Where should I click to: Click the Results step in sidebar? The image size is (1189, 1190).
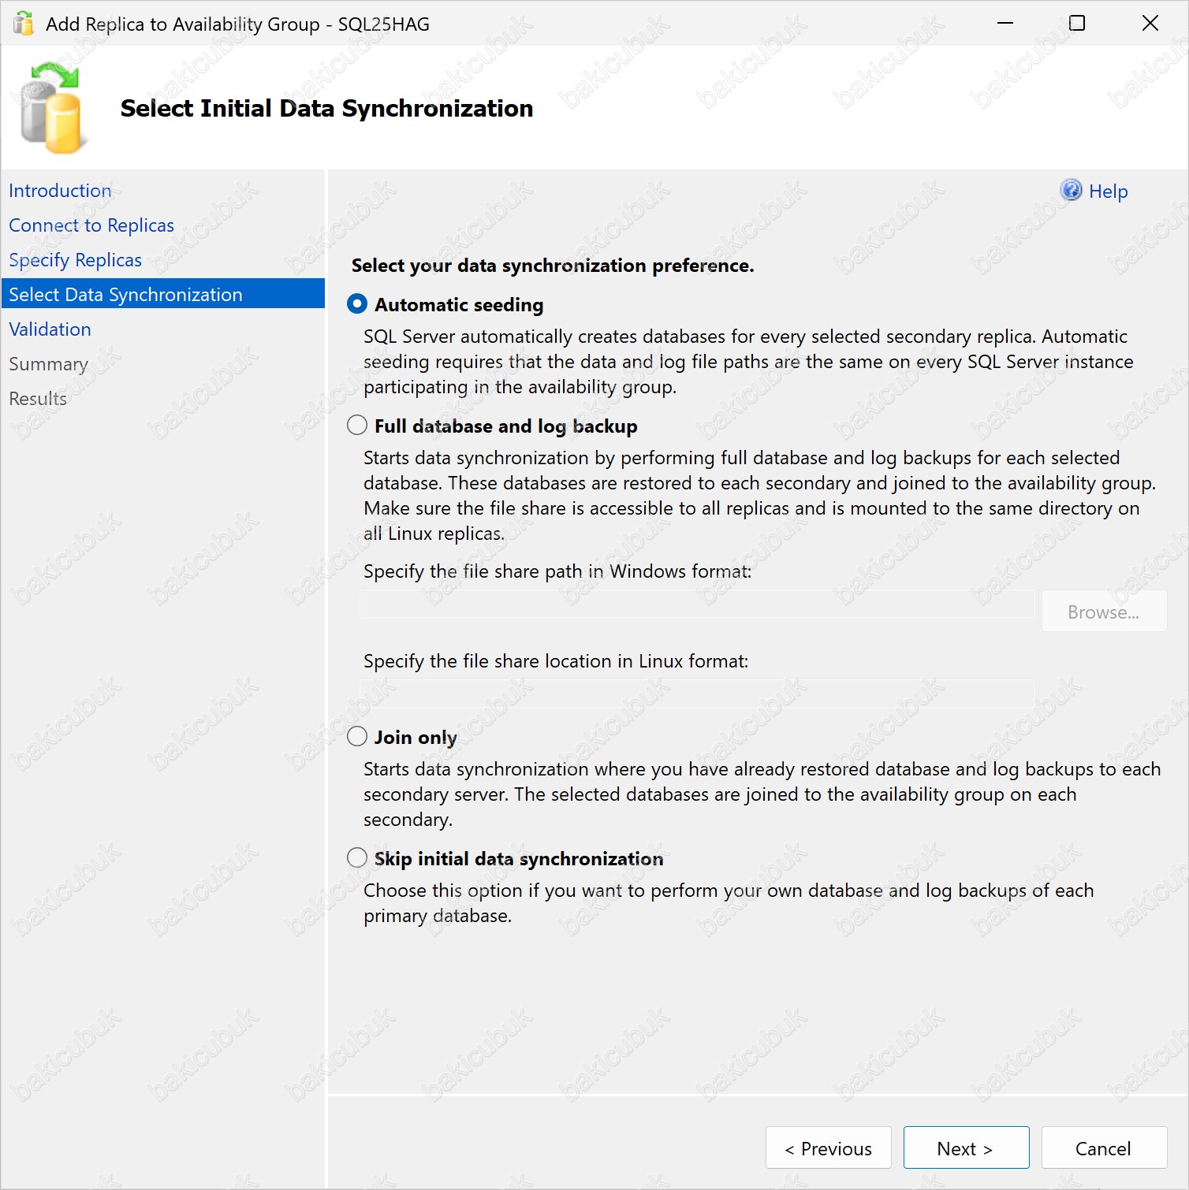tap(38, 399)
